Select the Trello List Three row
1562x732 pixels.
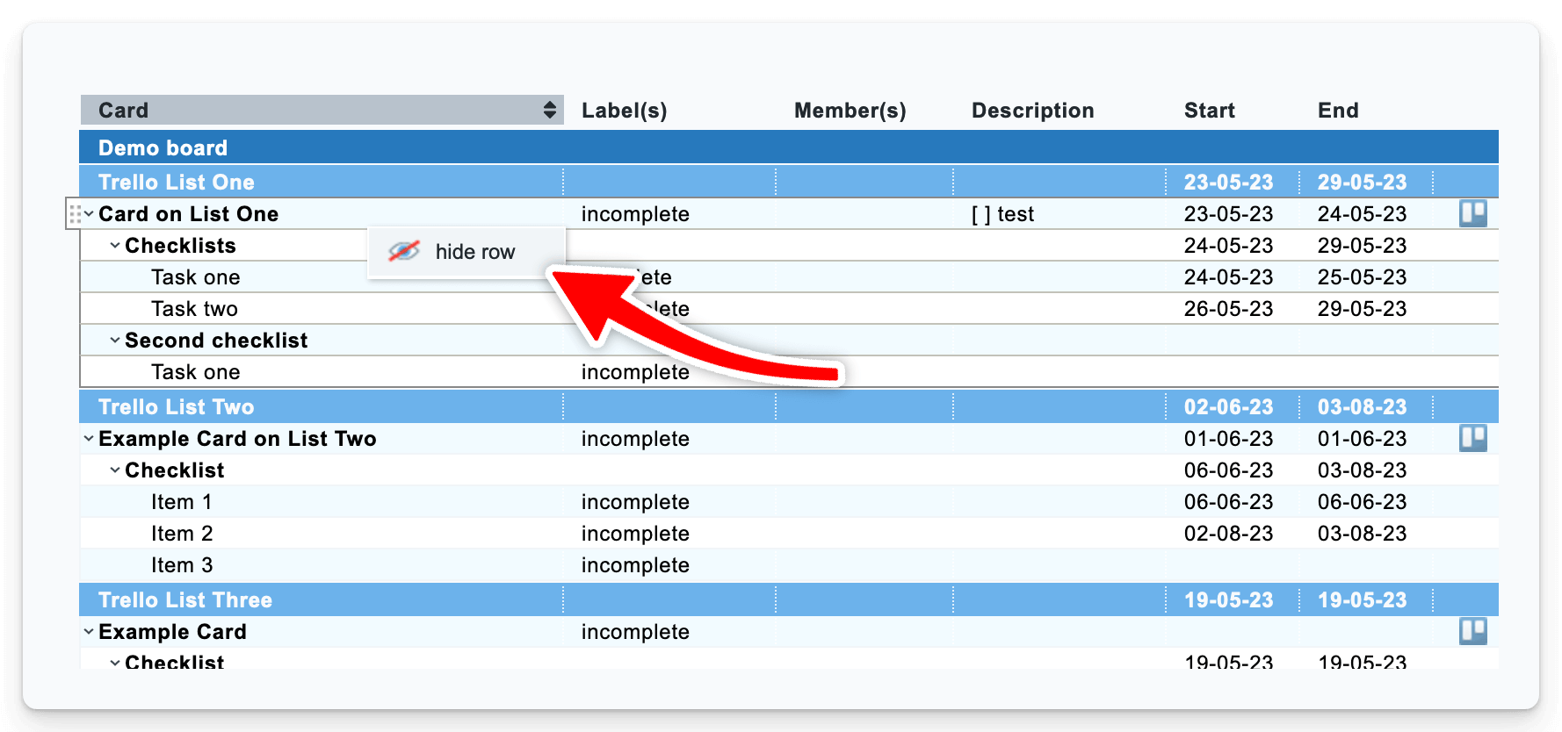point(789,599)
